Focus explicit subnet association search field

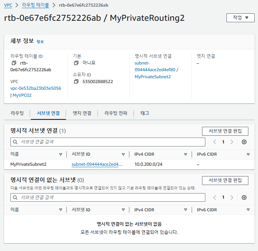coord(108,142)
